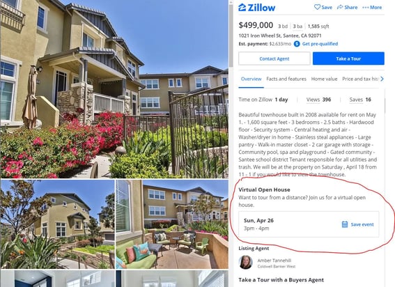Click calendar icon beside Save event
Screen dimensions: 395x287
tap(345, 224)
